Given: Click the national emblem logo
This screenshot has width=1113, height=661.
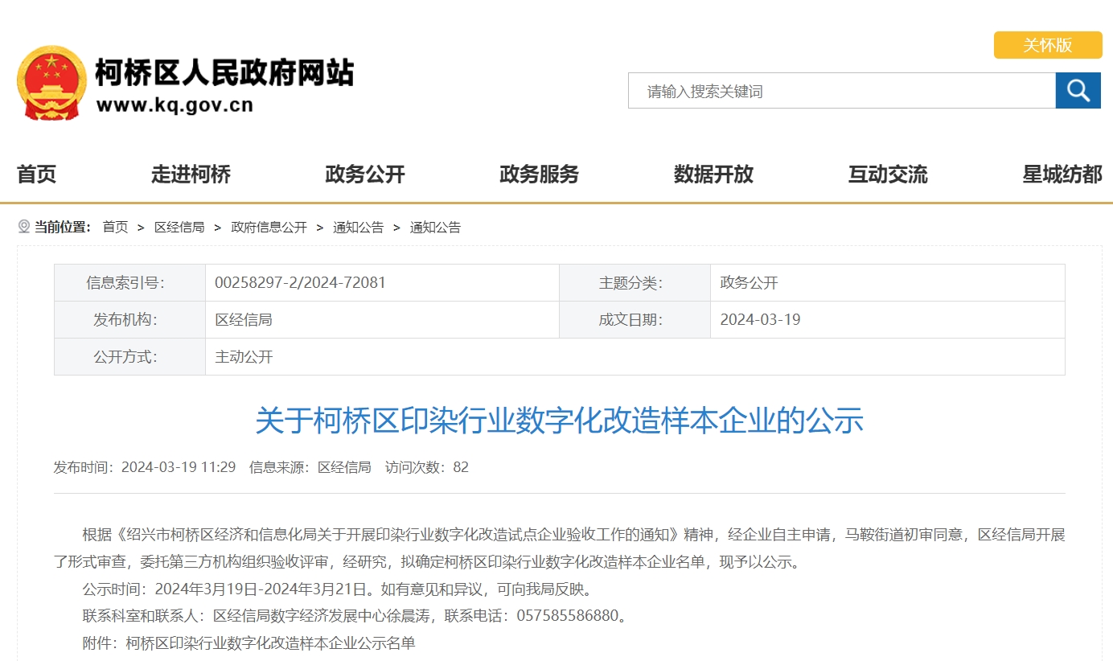Looking at the screenshot, I should [x=51, y=84].
